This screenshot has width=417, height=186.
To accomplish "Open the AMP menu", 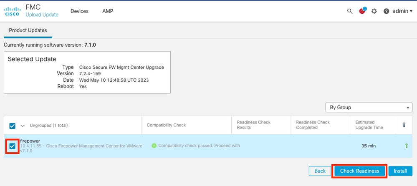I will pyautogui.click(x=108, y=11).
